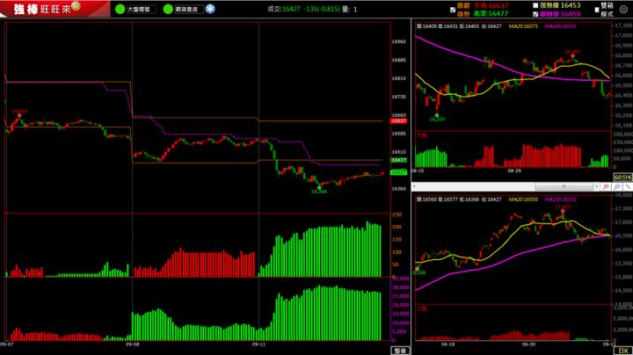Open the 日K period selector
This screenshot has height=355, width=633.
(x=622, y=349)
